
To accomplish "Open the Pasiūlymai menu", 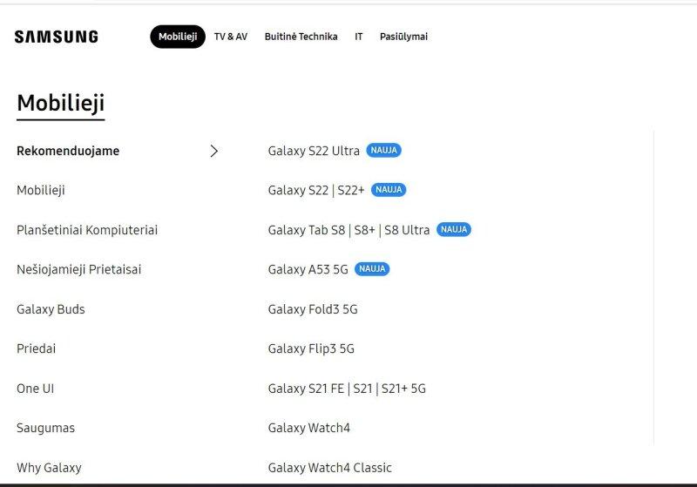I will (x=403, y=37).
